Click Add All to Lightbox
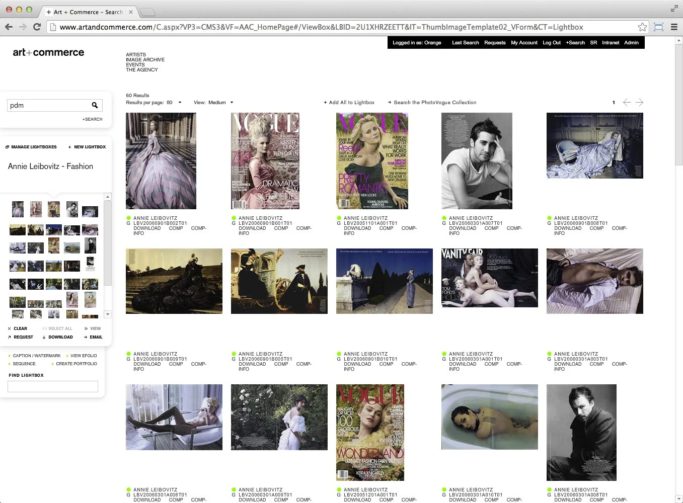Viewport: 683px width, 503px height. click(x=349, y=102)
